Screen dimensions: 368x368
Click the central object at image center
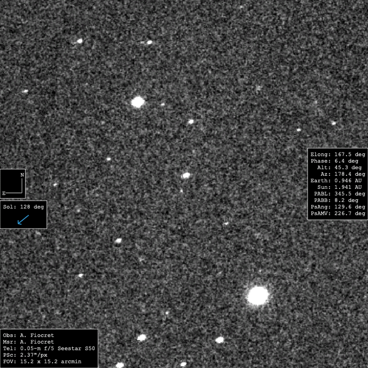tap(186, 175)
